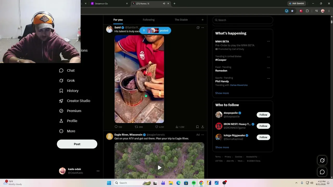Open options for Phil Handy trend

268,78
